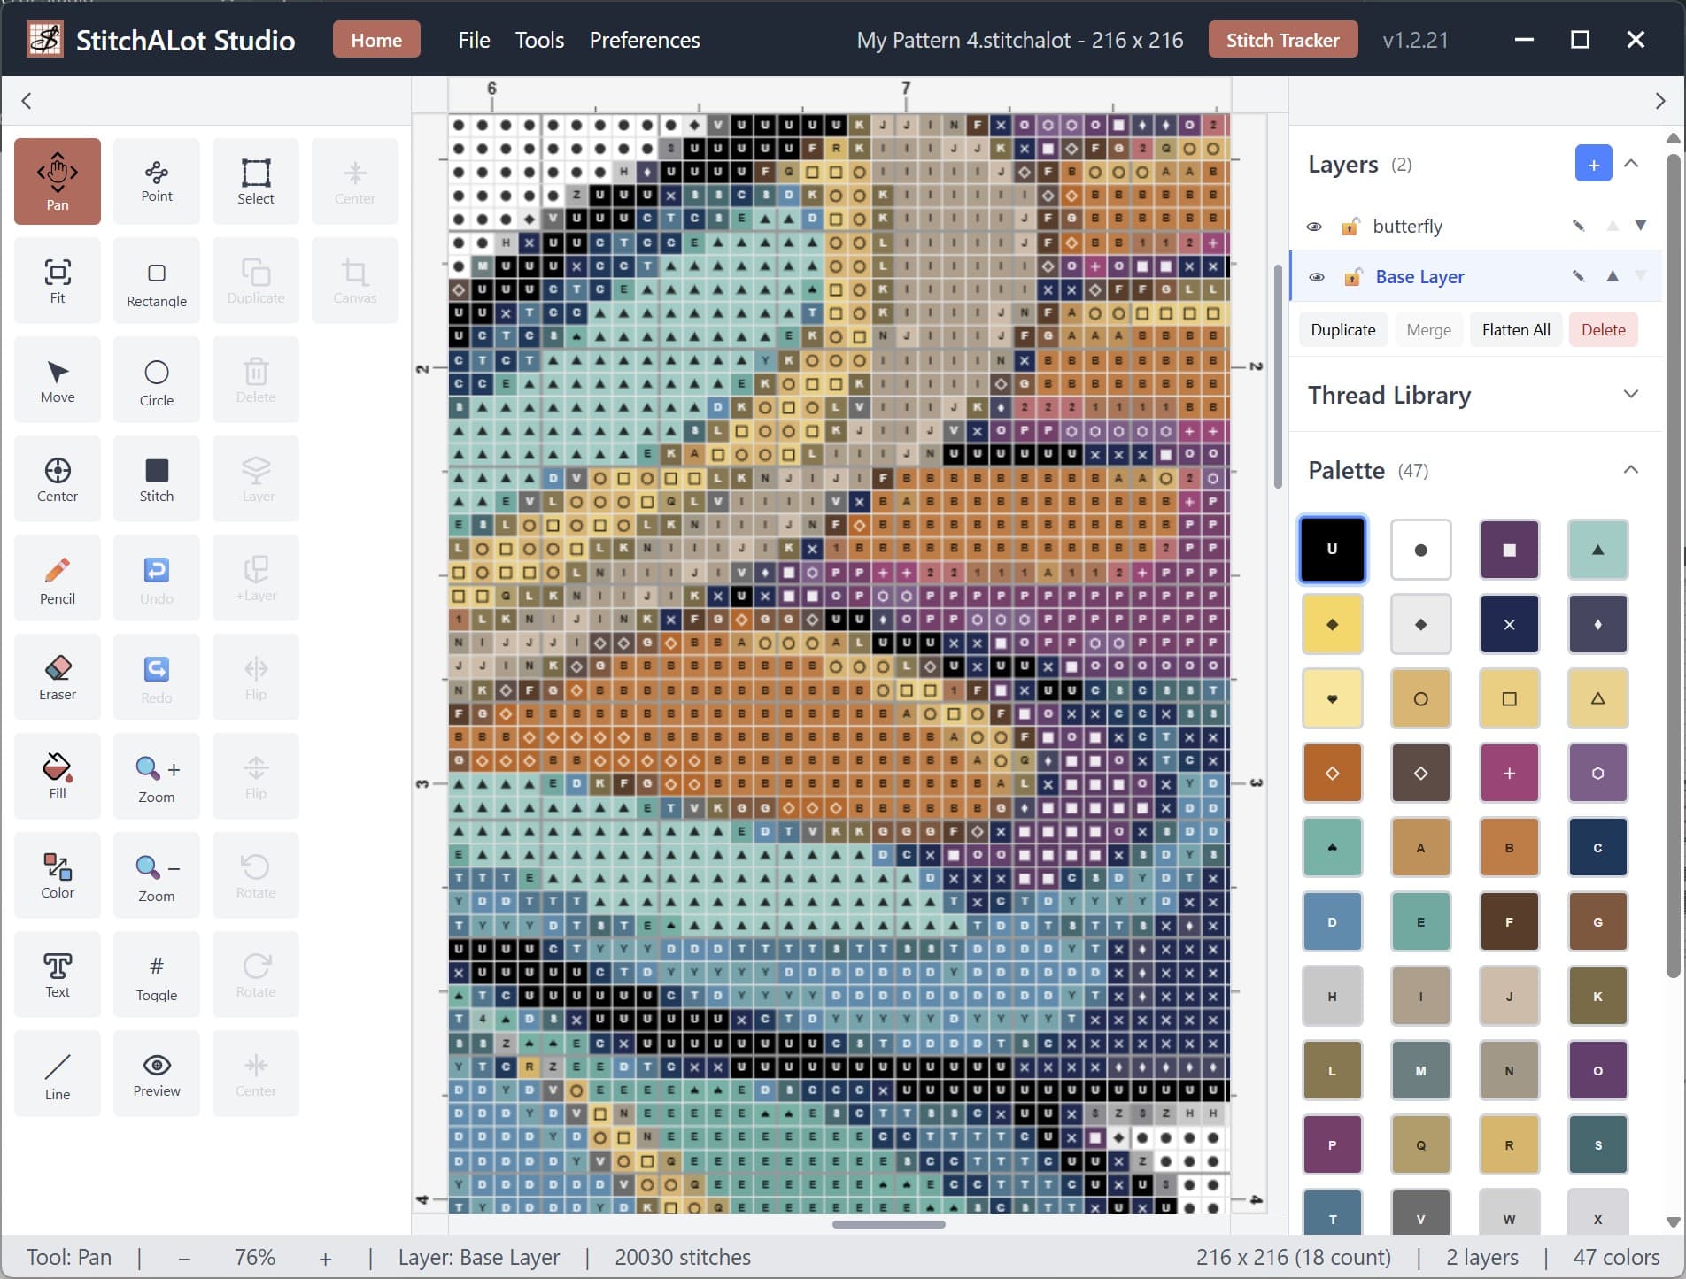Screen dimensions: 1686x1279
Task: Activate the Move tool
Action: pos(58,379)
